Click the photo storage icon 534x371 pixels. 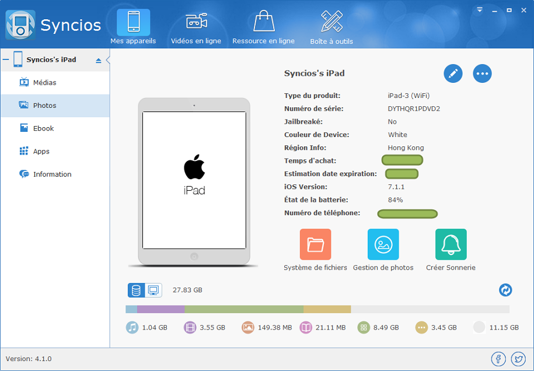coord(248,327)
